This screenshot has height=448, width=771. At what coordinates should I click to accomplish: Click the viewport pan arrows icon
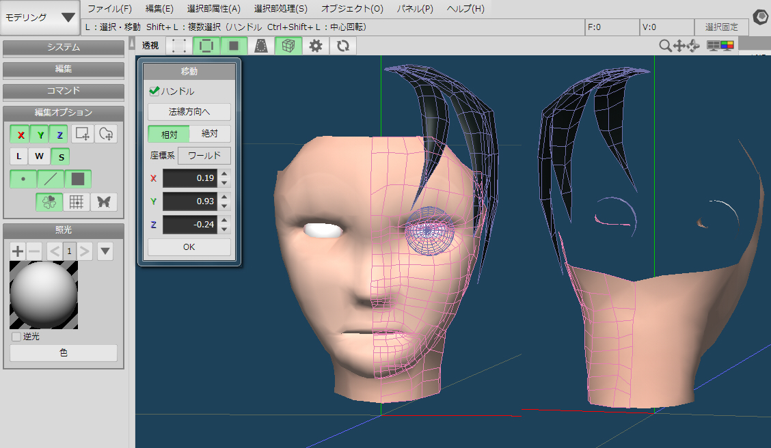pos(679,46)
